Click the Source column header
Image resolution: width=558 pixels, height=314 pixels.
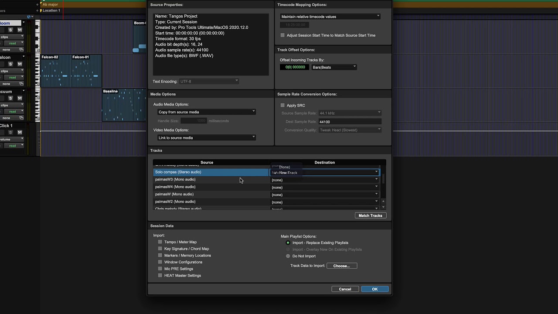(207, 163)
